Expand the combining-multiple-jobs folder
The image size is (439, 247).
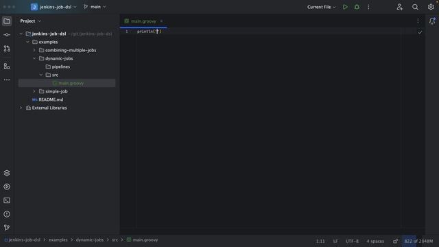(34, 50)
